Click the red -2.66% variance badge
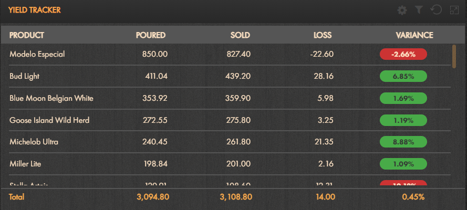This screenshot has width=467, height=210. click(403, 54)
